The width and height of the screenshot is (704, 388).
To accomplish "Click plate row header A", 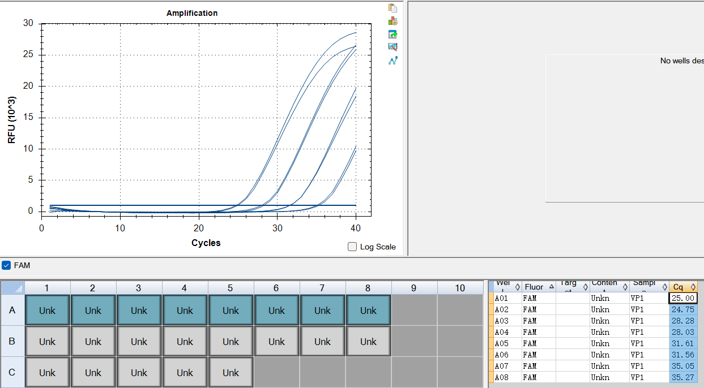I will tap(13, 311).
